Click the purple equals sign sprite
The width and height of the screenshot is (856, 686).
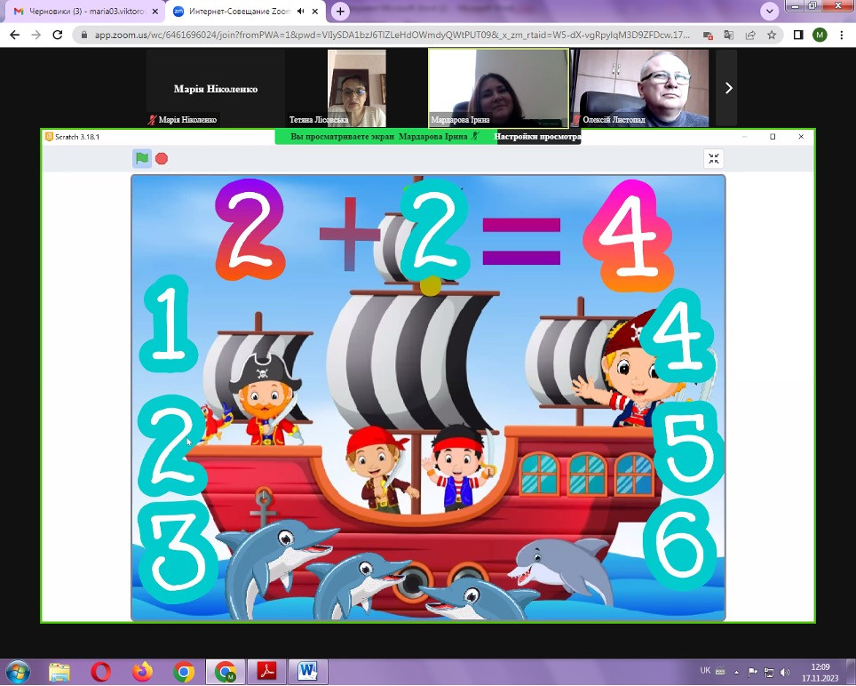point(521,241)
